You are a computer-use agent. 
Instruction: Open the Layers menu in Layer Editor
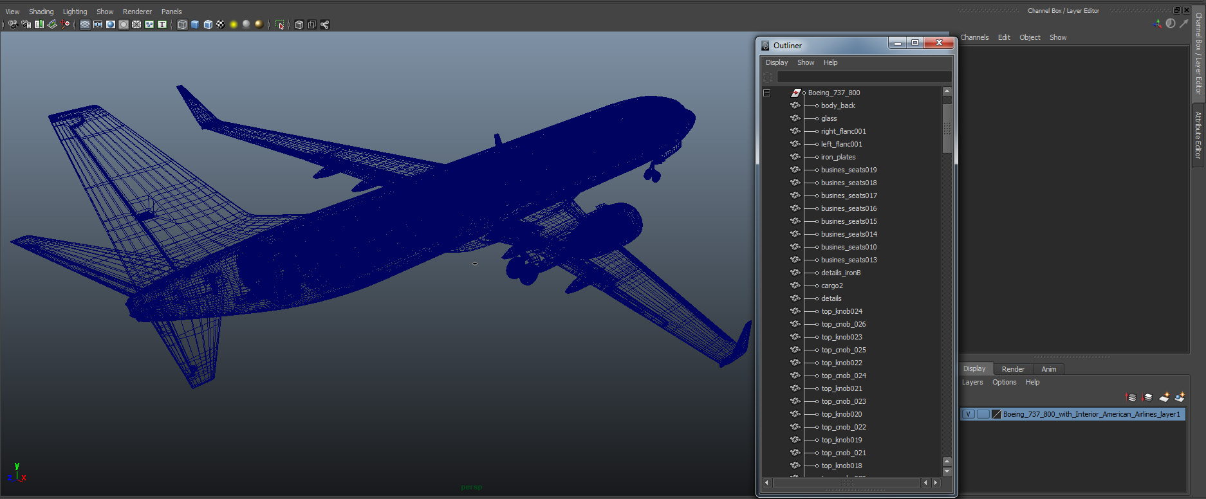point(972,382)
